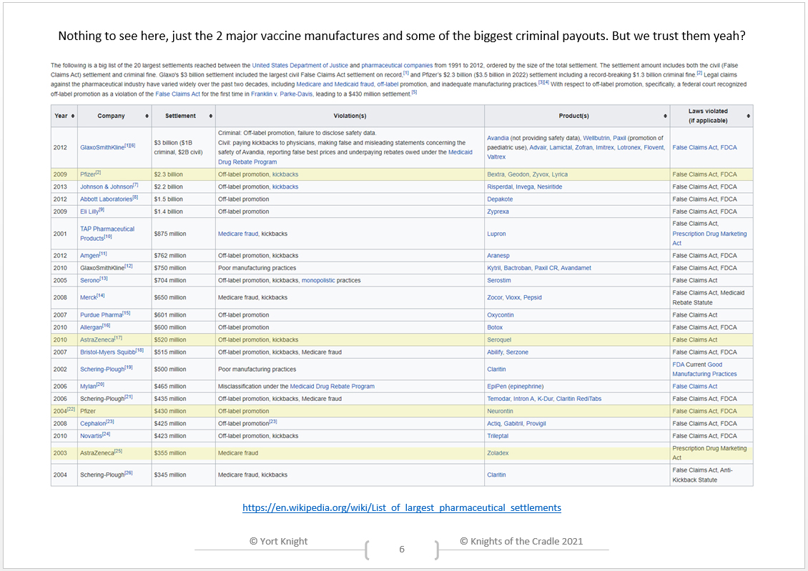Open the Zoladex product link
Screen dimensions: 808x571
[498, 453]
